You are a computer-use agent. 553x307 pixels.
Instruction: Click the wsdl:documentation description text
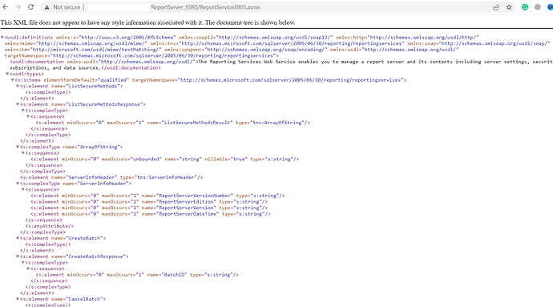281,65
